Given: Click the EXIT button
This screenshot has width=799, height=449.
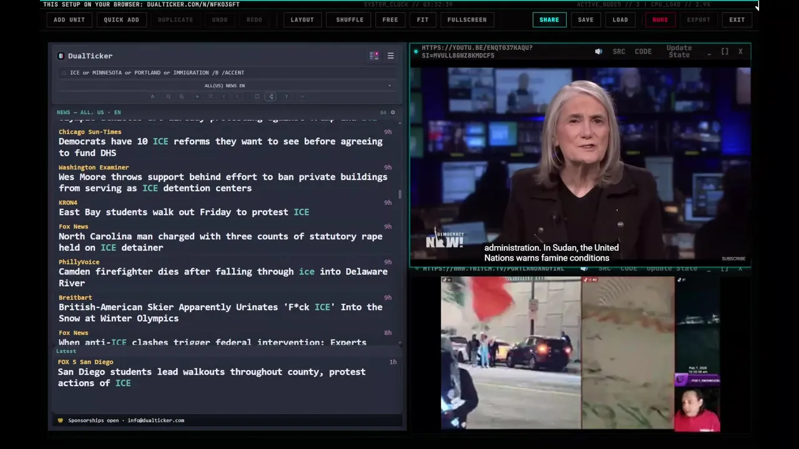Looking at the screenshot, I should pos(737,19).
